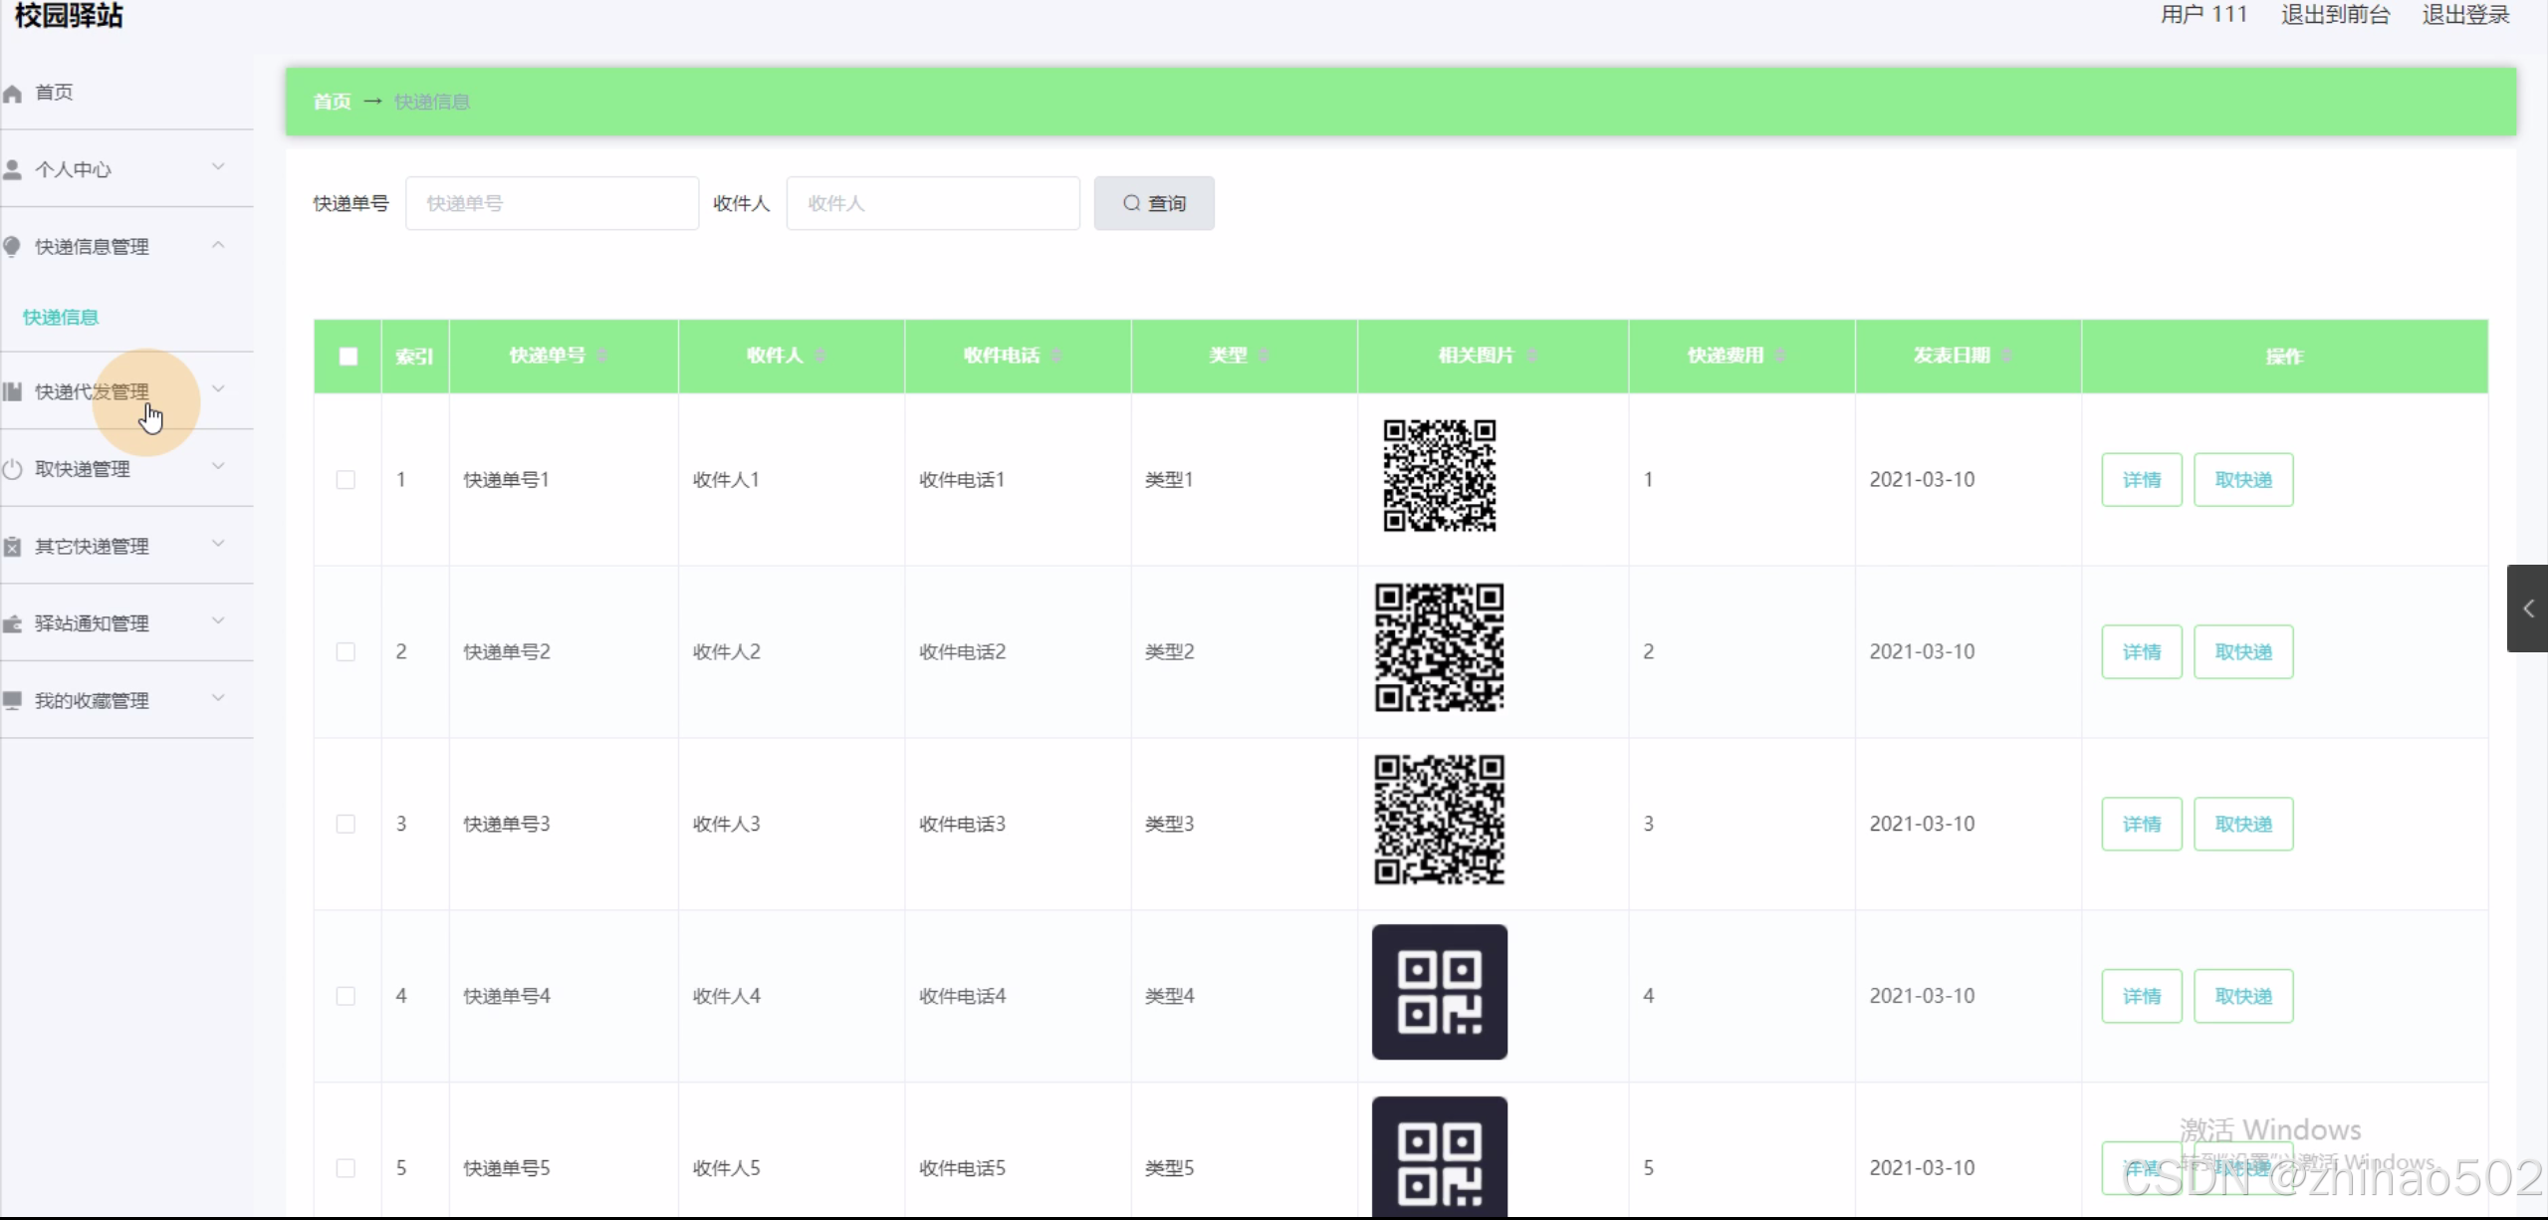Click the 其它快递管理 clipboard icon
This screenshot has height=1220, width=2548.
tap(13, 547)
